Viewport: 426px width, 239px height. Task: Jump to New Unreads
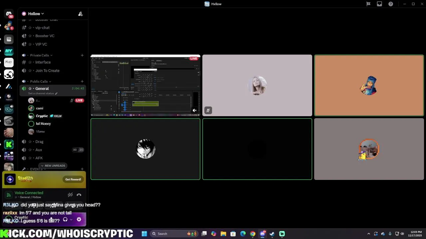pos(53,166)
